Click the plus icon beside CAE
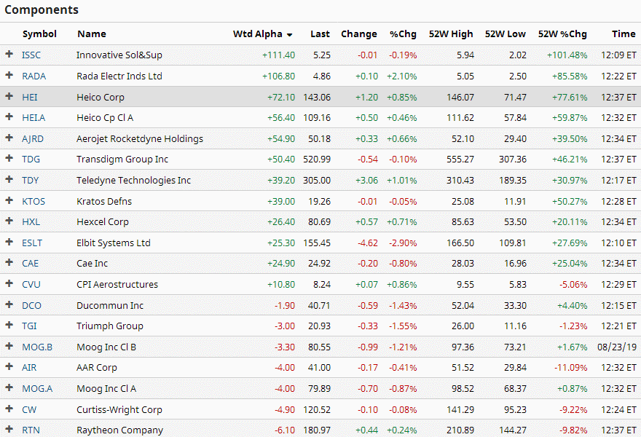The height and width of the screenshot is (437, 641). (x=9, y=262)
